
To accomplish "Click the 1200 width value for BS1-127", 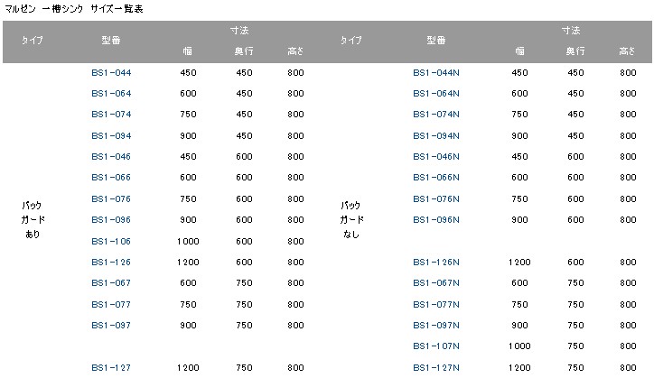I will [188, 368].
